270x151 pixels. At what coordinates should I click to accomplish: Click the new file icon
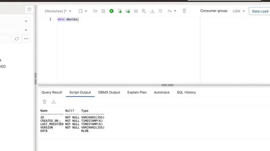point(81,11)
